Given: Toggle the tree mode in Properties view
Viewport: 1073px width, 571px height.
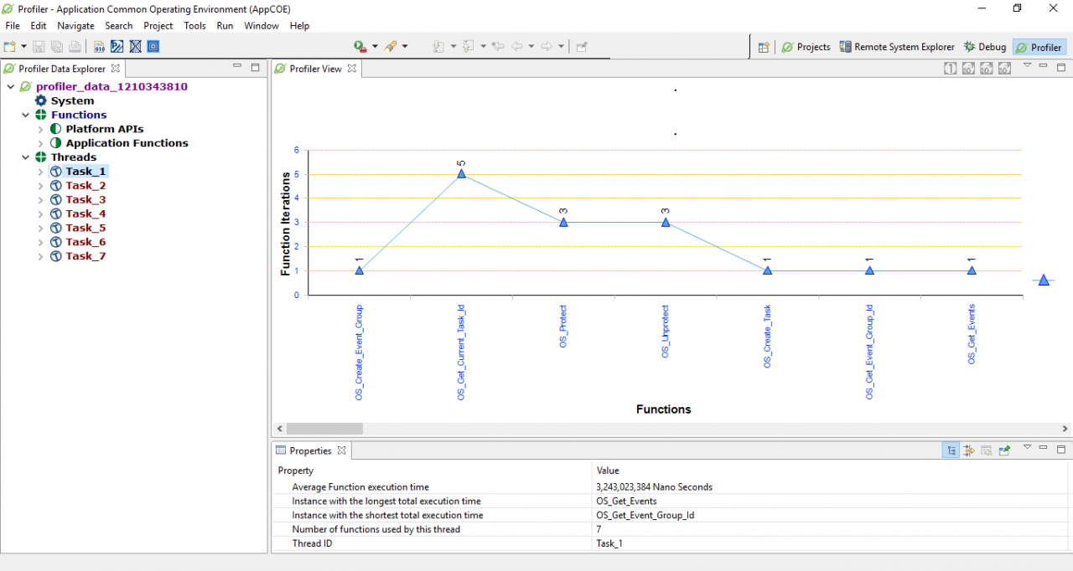Looking at the screenshot, I should (x=951, y=450).
